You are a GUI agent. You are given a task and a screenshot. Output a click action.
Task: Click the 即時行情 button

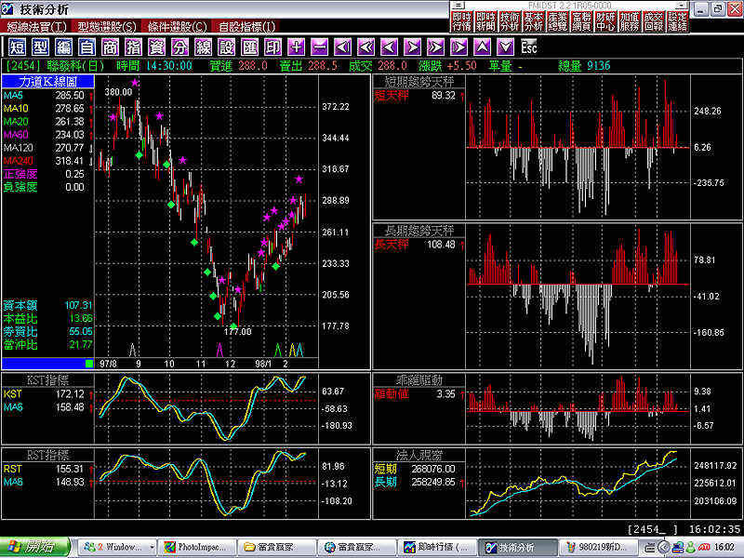pos(461,21)
